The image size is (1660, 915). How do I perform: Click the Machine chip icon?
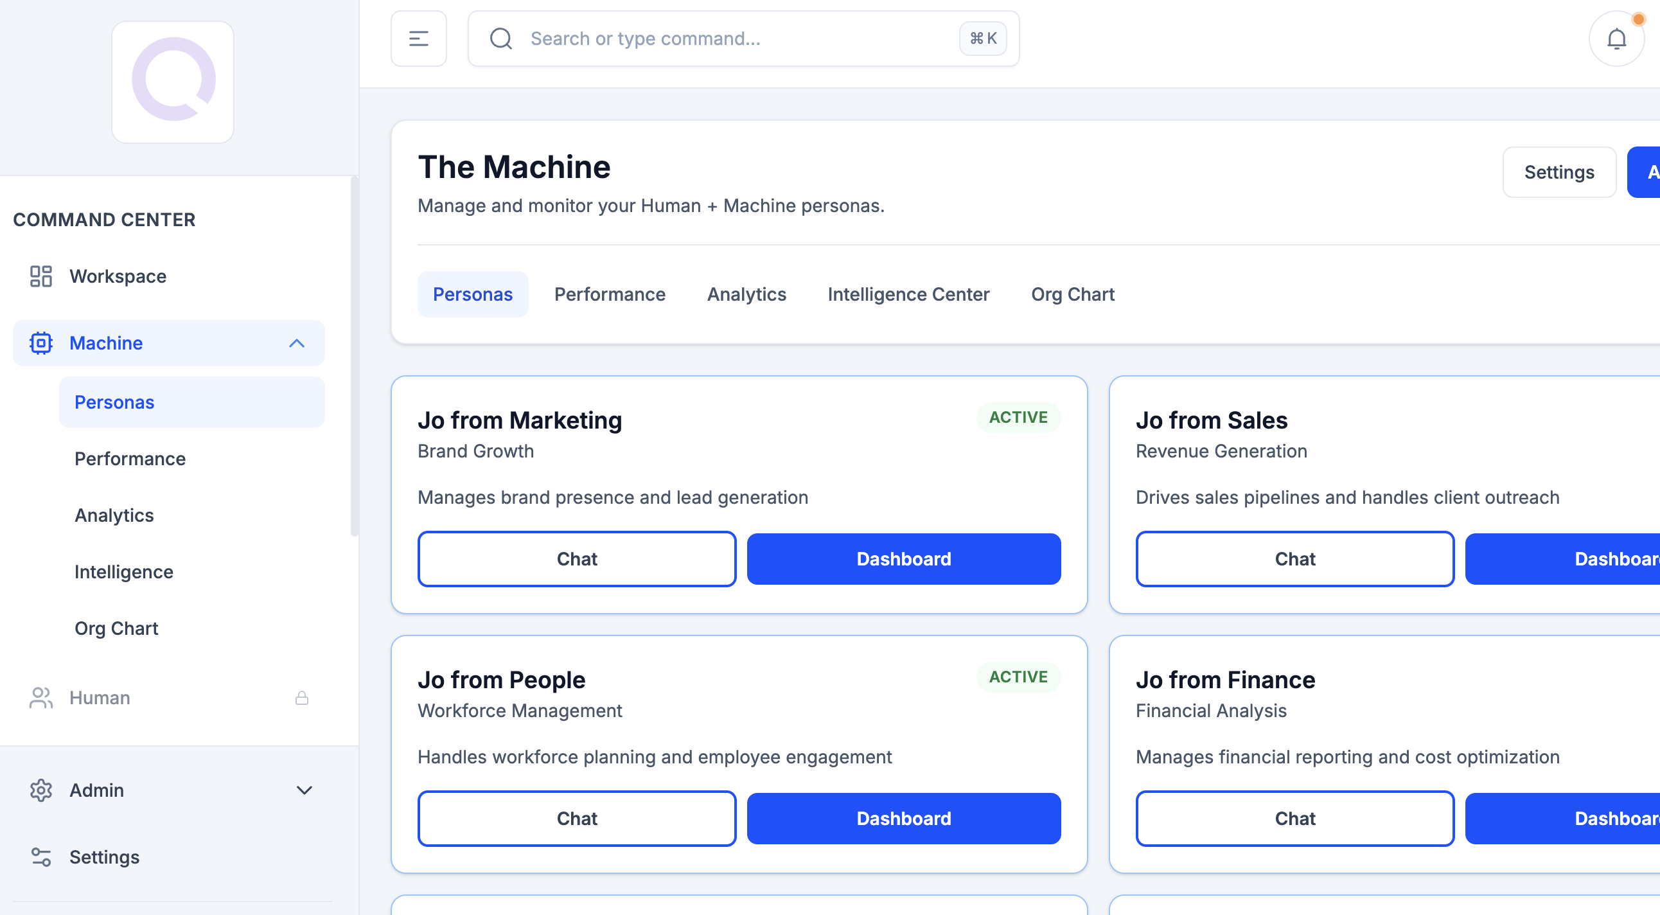tap(40, 342)
